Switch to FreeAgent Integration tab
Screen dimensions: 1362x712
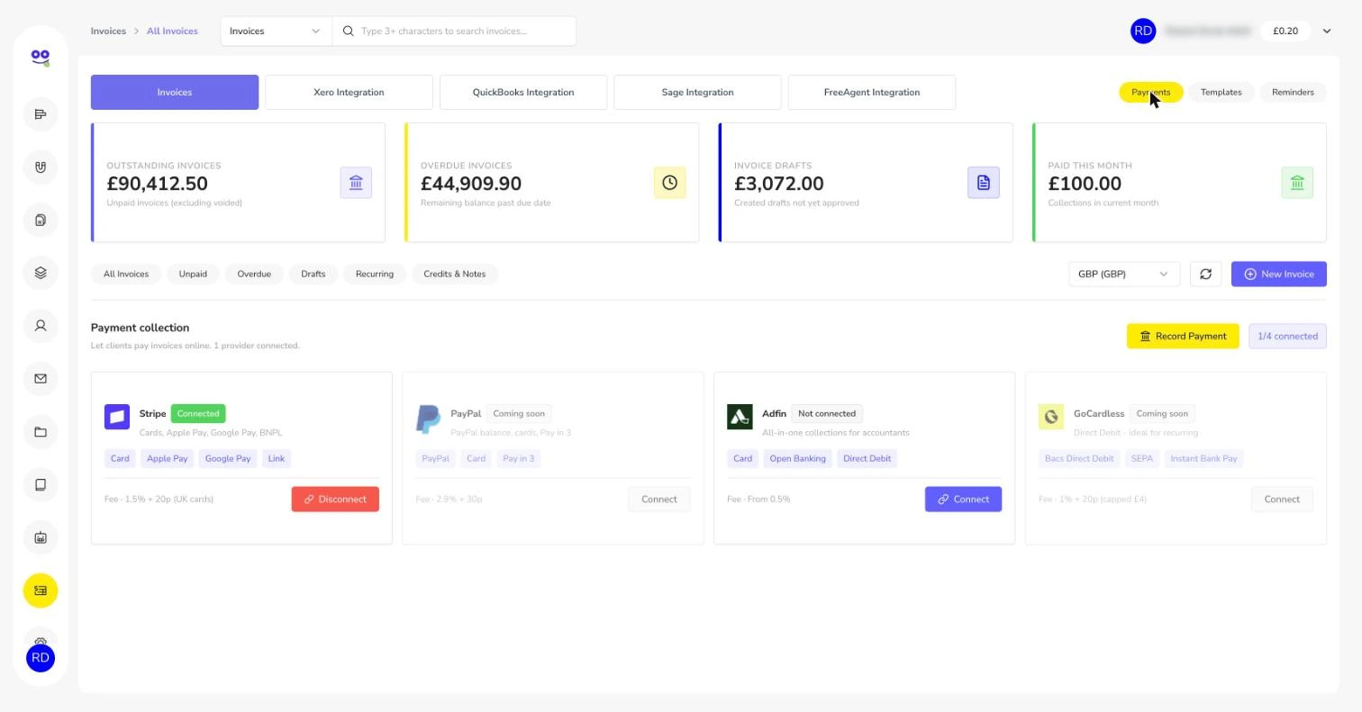click(872, 92)
